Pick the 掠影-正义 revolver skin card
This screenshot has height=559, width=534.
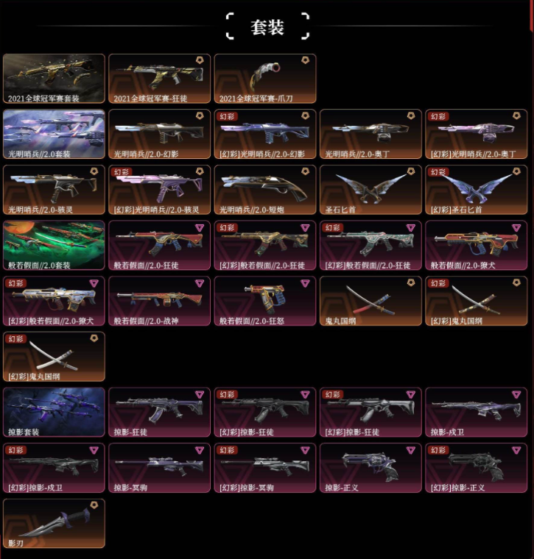tap(370, 468)
